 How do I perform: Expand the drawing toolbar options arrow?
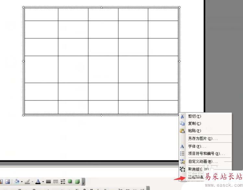[x=83, y=182]
